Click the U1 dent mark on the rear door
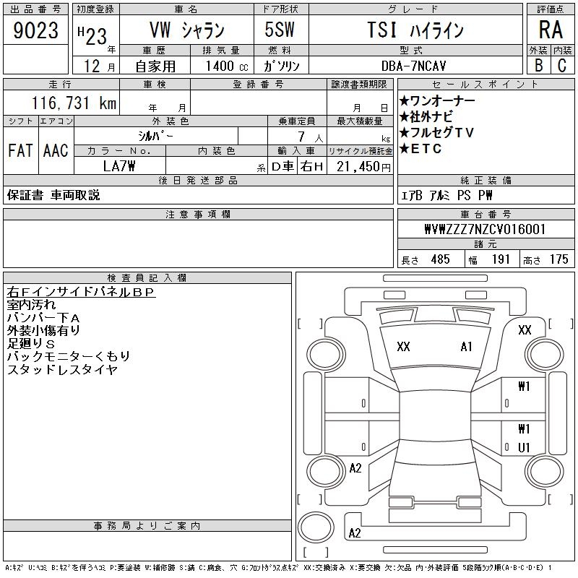The image size is (578, 578). tap(524, 448)
